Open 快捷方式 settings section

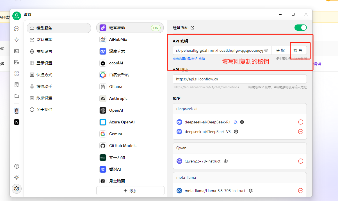coord(59,75)
